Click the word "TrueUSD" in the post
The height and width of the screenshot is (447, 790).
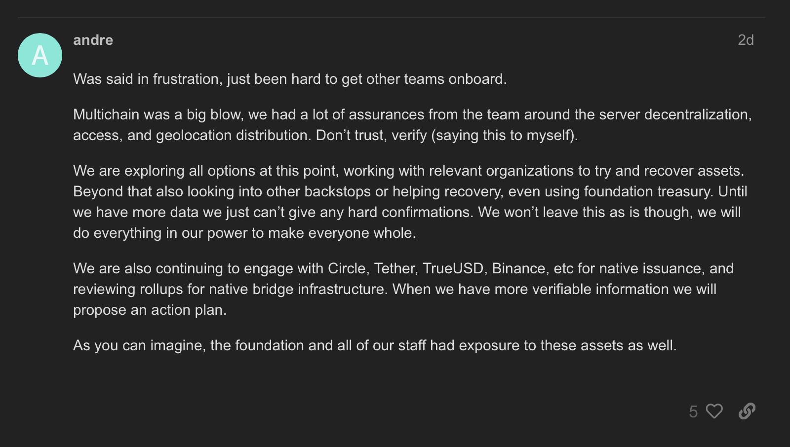tap(453, 268)
